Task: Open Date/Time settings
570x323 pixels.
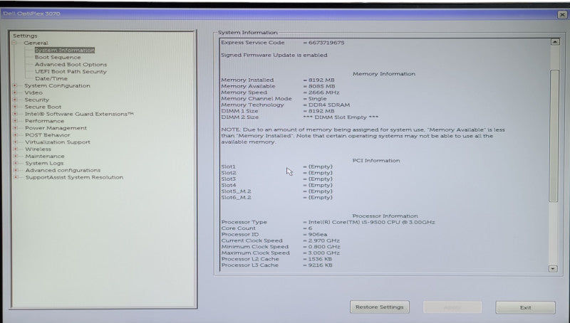Action: pyautogui.click(x=51, y=78)
